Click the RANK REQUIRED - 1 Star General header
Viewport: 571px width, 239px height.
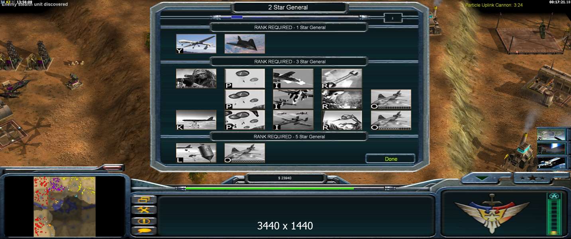pyautogui.click(x=290, y=27)
